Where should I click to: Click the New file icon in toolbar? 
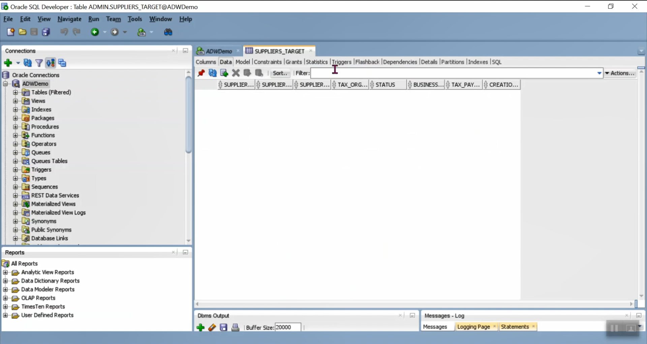point(11,32)
